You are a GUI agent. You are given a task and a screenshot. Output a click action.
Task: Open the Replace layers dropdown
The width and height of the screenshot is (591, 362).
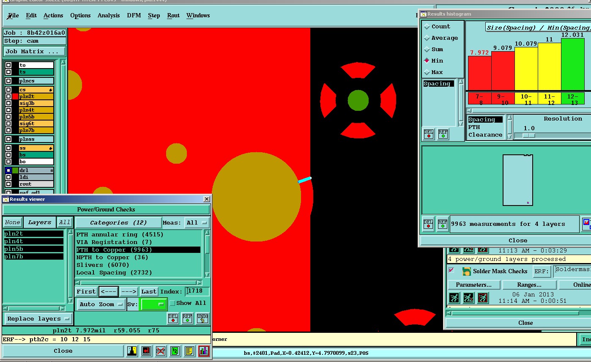point(38,318)
